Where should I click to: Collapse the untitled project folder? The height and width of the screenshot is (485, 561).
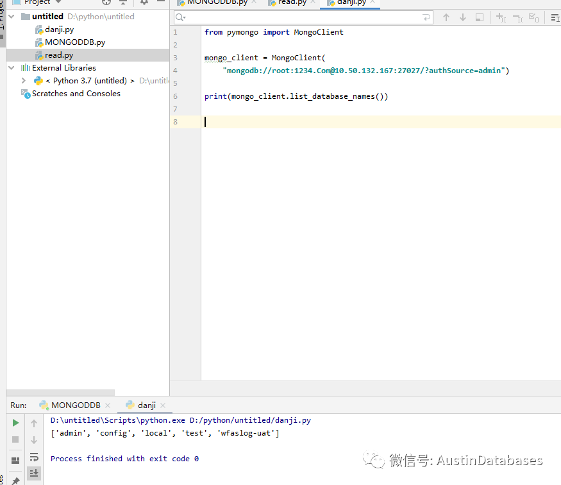tap(12, 17)
